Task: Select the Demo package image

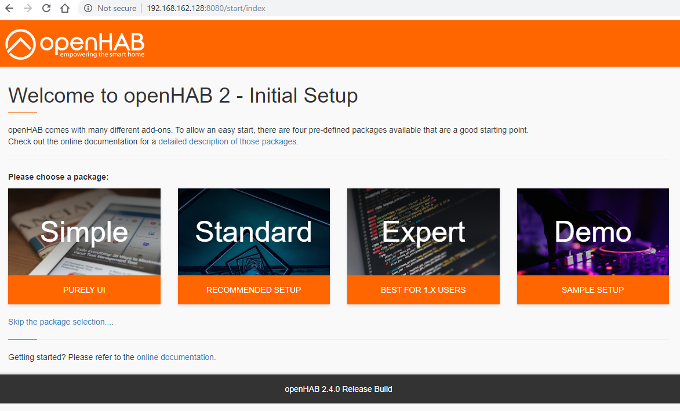Action: [593, 232]
